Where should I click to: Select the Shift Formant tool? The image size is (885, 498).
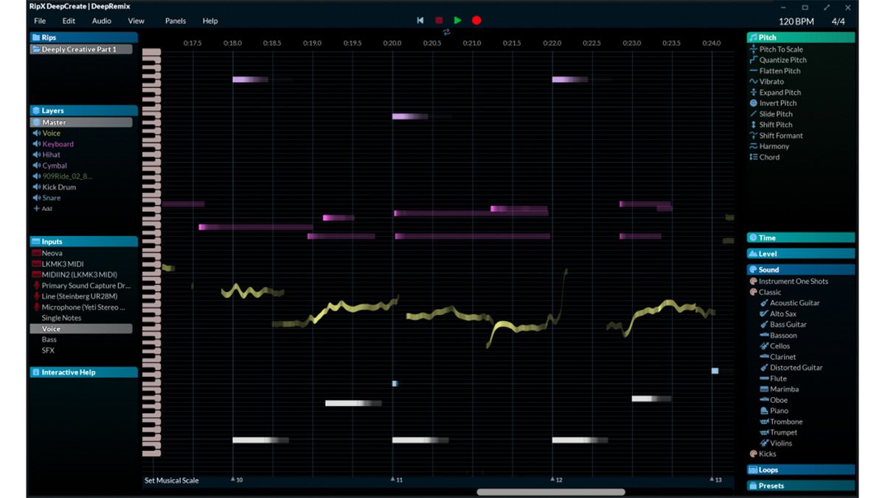tap(781, 135)
